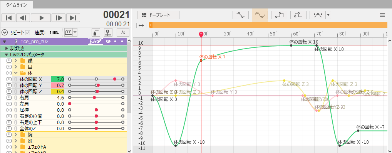Step forward one frame
Image resolution: width=392 pixels, height=153 pixels.
[59, 18]
